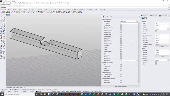This screenshot has width=170, height=96.
Task: Click the Open file folder icon
Action: tap(4, 12)
